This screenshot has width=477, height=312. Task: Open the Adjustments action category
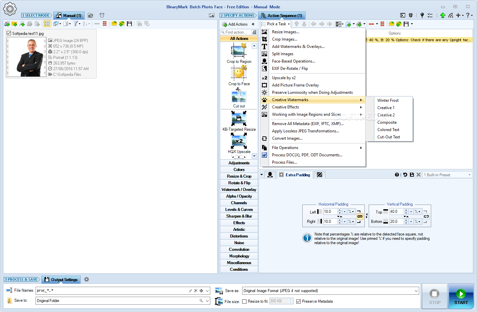pos(239,163)
